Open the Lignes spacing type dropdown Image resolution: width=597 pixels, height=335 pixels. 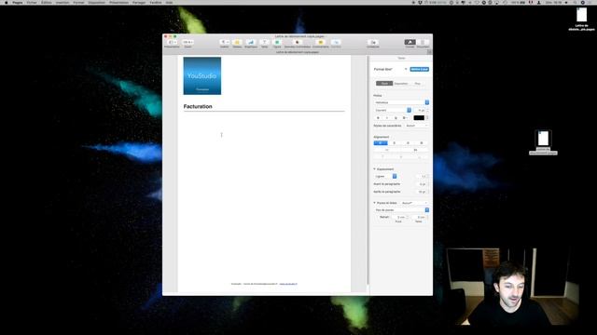point(385,176)
